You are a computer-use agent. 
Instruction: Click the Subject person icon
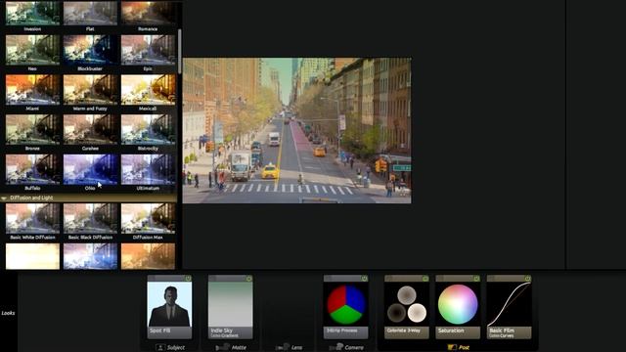[160, 347]
